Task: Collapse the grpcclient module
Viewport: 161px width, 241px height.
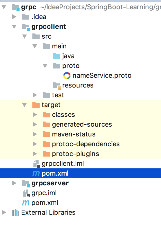Action: click(14, 27)
